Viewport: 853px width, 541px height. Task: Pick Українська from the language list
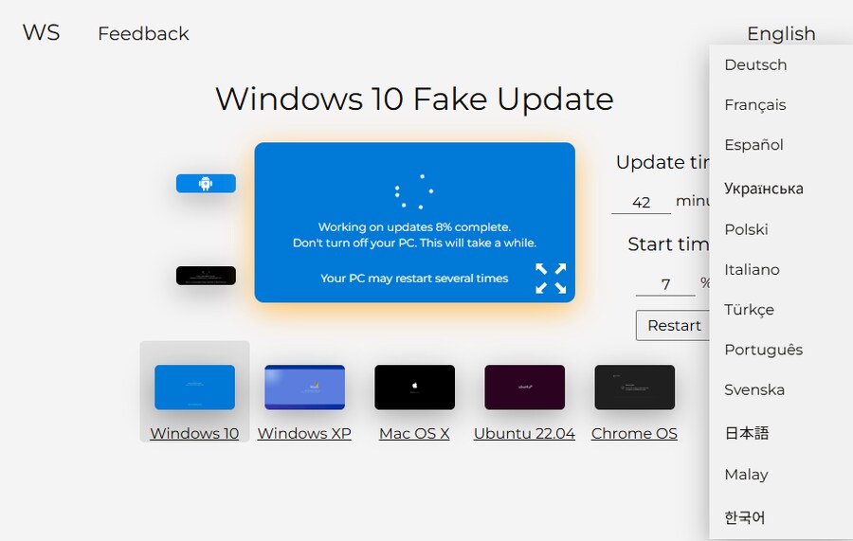click(x=763, y=189)
